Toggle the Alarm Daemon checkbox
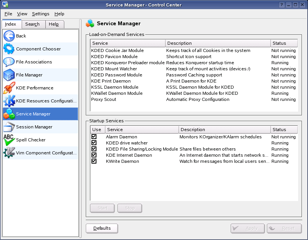 pos(94,137)
